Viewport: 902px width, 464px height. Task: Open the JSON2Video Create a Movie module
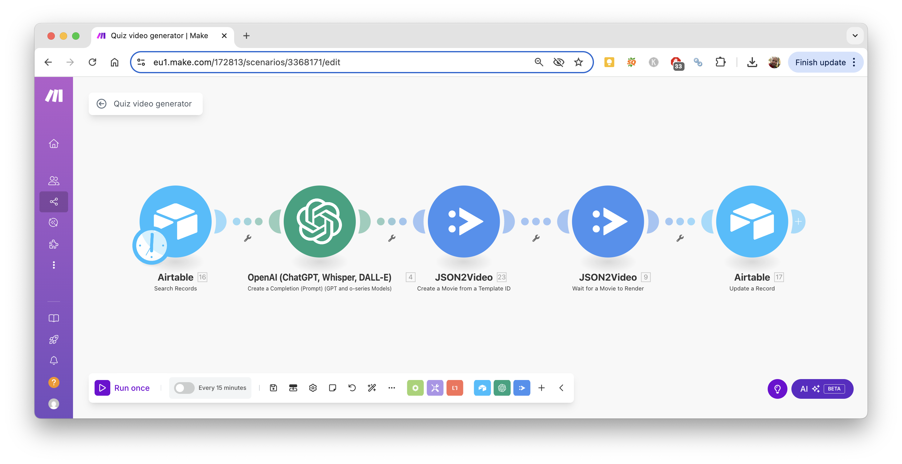click(464, 221)
